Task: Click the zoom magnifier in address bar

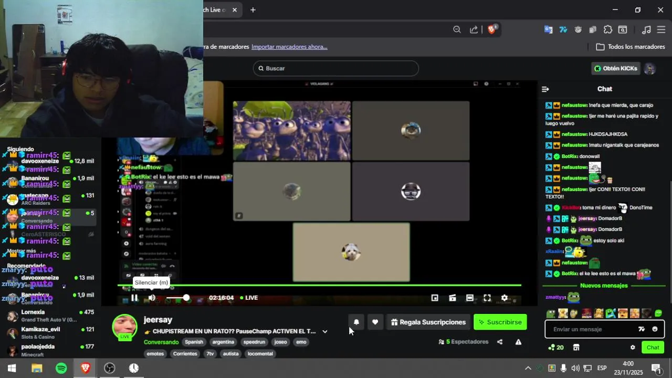Action: point(457,30)
